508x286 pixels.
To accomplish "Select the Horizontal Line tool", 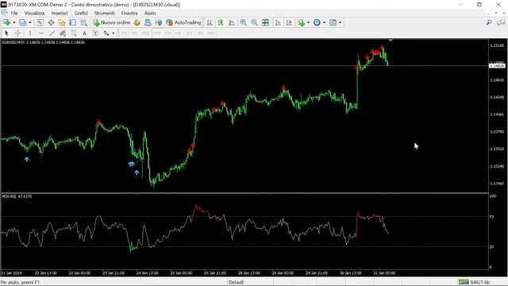I will [40, 33].
